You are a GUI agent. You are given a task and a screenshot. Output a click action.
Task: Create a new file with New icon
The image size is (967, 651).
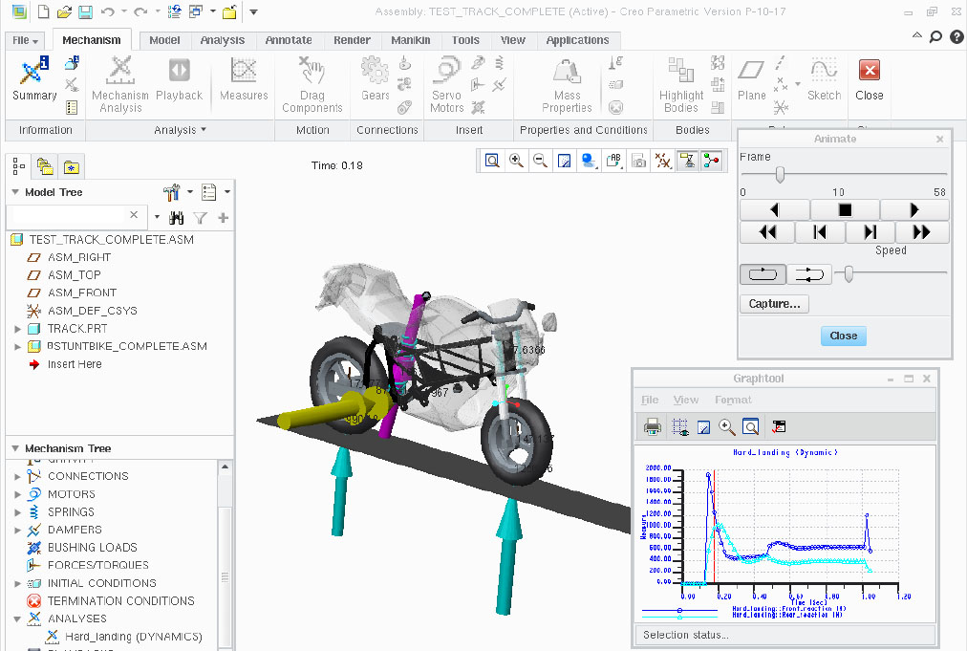pyautogui.click(x=43, y=11)
